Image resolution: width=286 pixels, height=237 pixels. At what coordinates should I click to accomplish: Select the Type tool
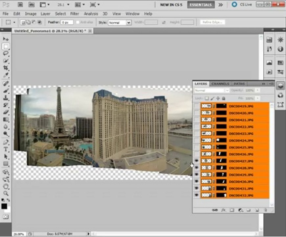pyautogui.click(x=6, y=149)
